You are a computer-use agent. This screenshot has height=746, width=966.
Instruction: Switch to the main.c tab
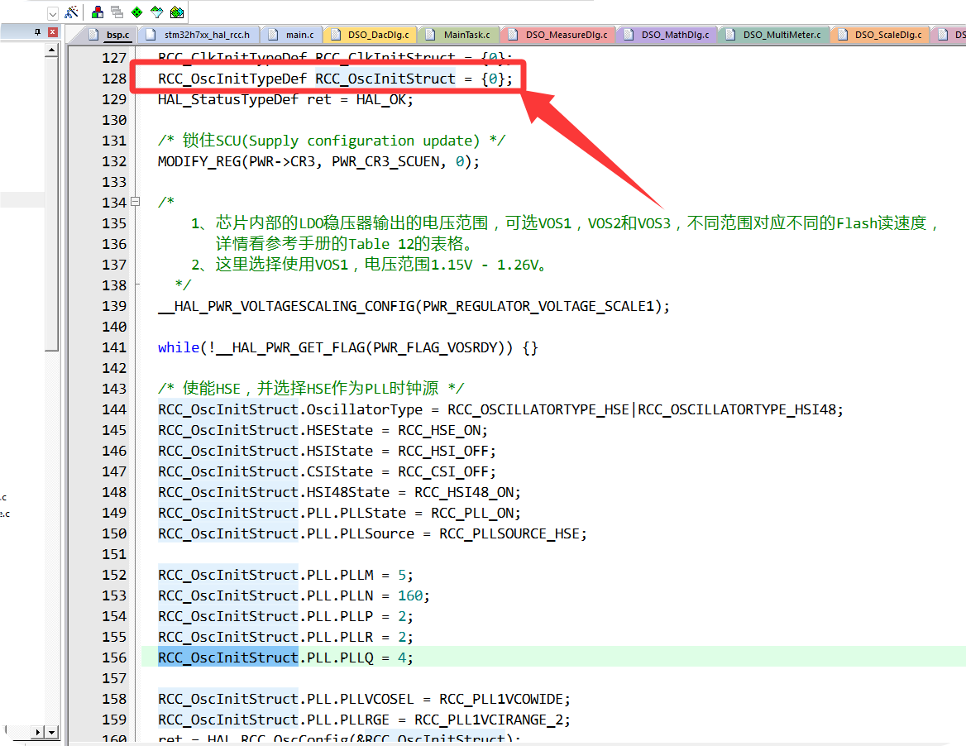pyautogui.click(x=292, y=35)
